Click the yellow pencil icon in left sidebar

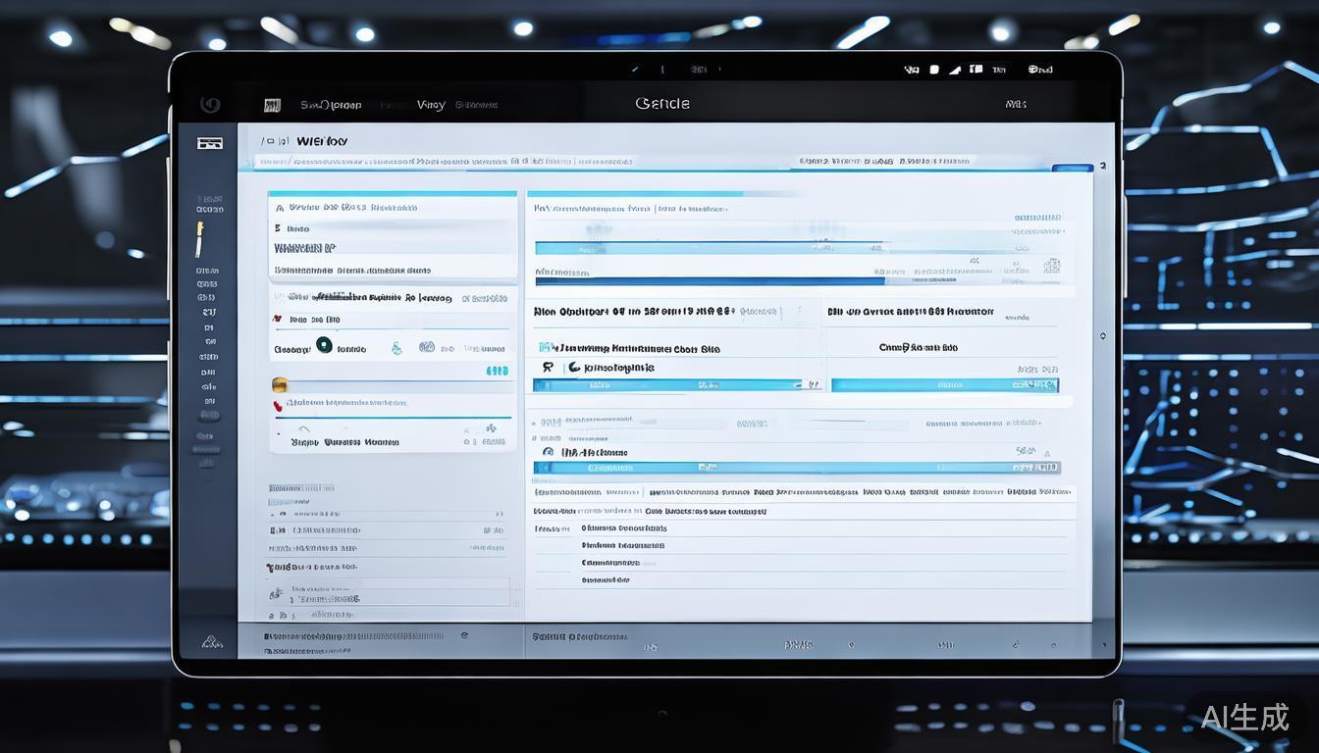coord(199,238)
